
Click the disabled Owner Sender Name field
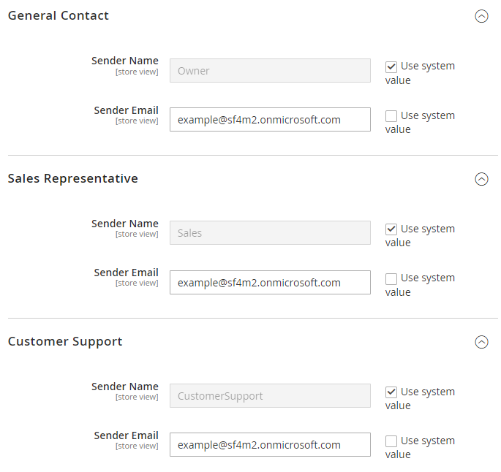(270, 71)
